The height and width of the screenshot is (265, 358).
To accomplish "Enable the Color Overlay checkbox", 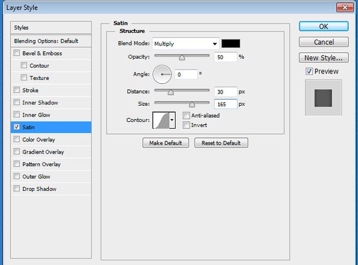I will [17, 139].
